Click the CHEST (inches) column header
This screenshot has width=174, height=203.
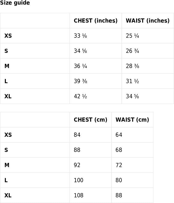tap(96, 21)
